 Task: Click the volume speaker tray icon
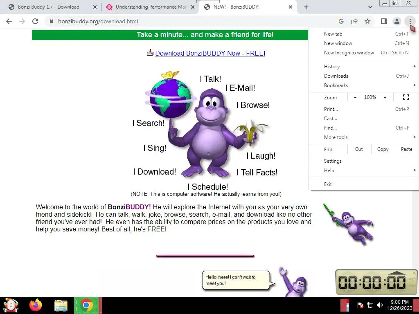[x=380, y=305]
